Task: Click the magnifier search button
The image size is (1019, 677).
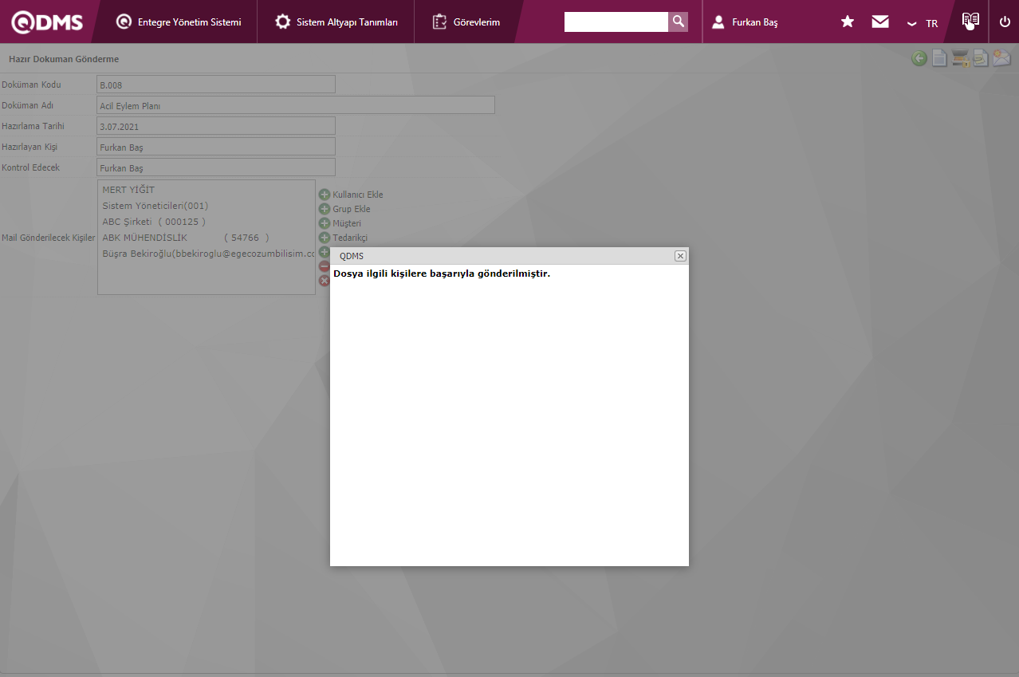Action: [x=678, y=22]
